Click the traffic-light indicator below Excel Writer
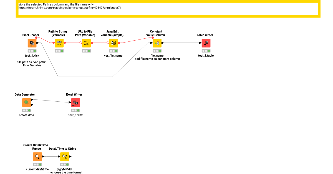Viewport: 333px width, 174px height. [x=75, y=110]
